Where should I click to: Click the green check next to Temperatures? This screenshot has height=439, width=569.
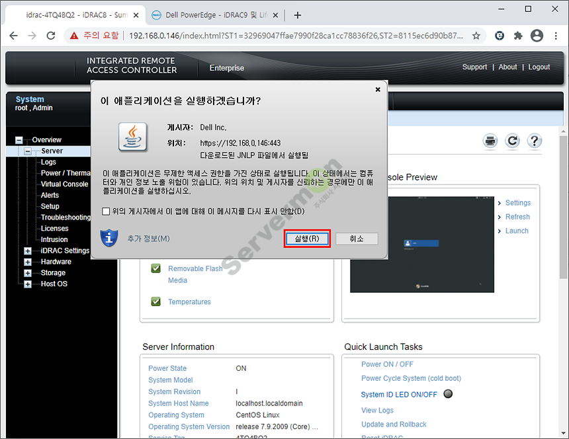point(155,301)
